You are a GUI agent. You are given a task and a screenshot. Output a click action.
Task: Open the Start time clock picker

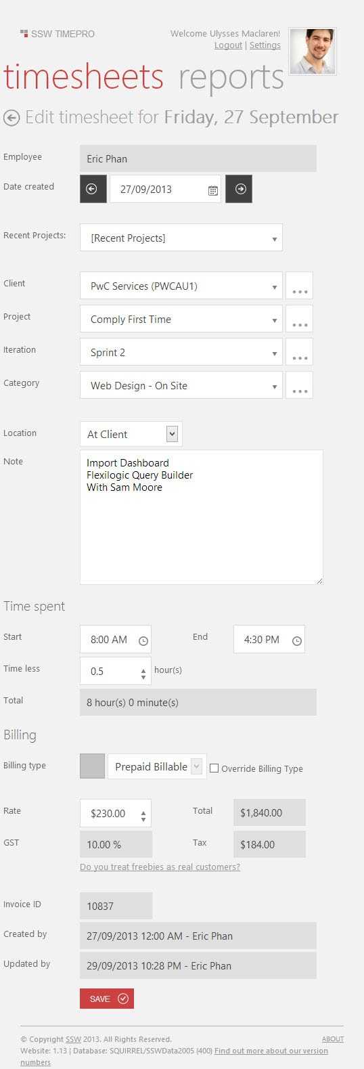click(143, 640)
